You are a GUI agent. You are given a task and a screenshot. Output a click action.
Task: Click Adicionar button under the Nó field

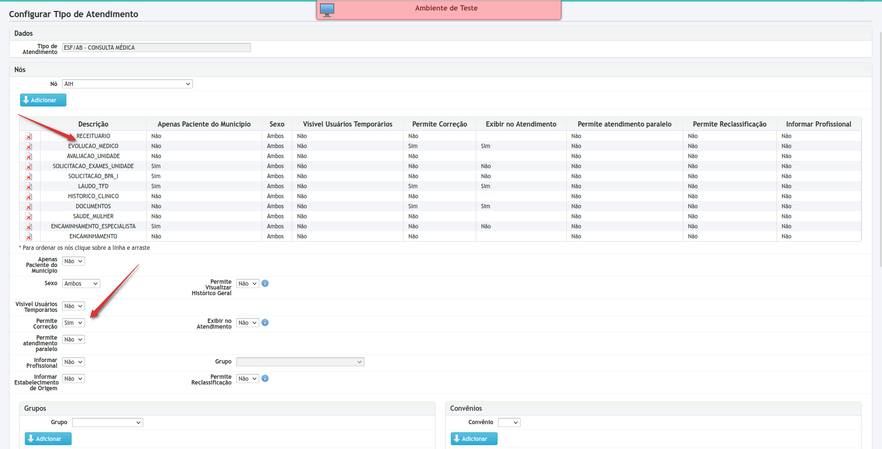43,100
